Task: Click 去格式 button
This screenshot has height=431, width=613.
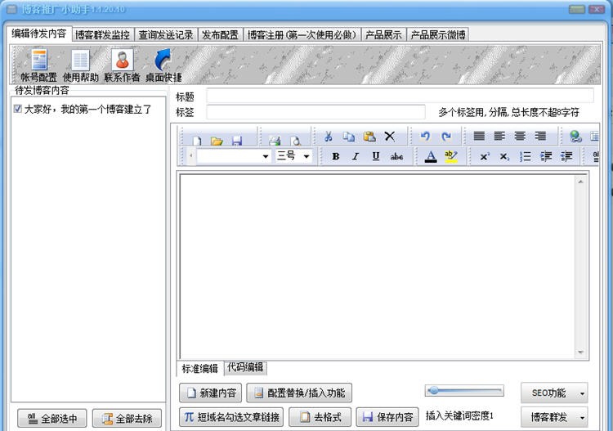Action: pyautogui.click(x=320, y=417)
